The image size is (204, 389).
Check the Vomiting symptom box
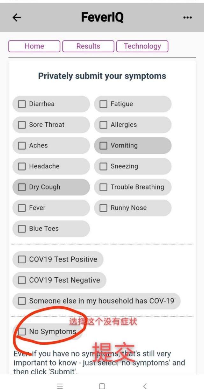pyautogui.click(x=103, y=145)
